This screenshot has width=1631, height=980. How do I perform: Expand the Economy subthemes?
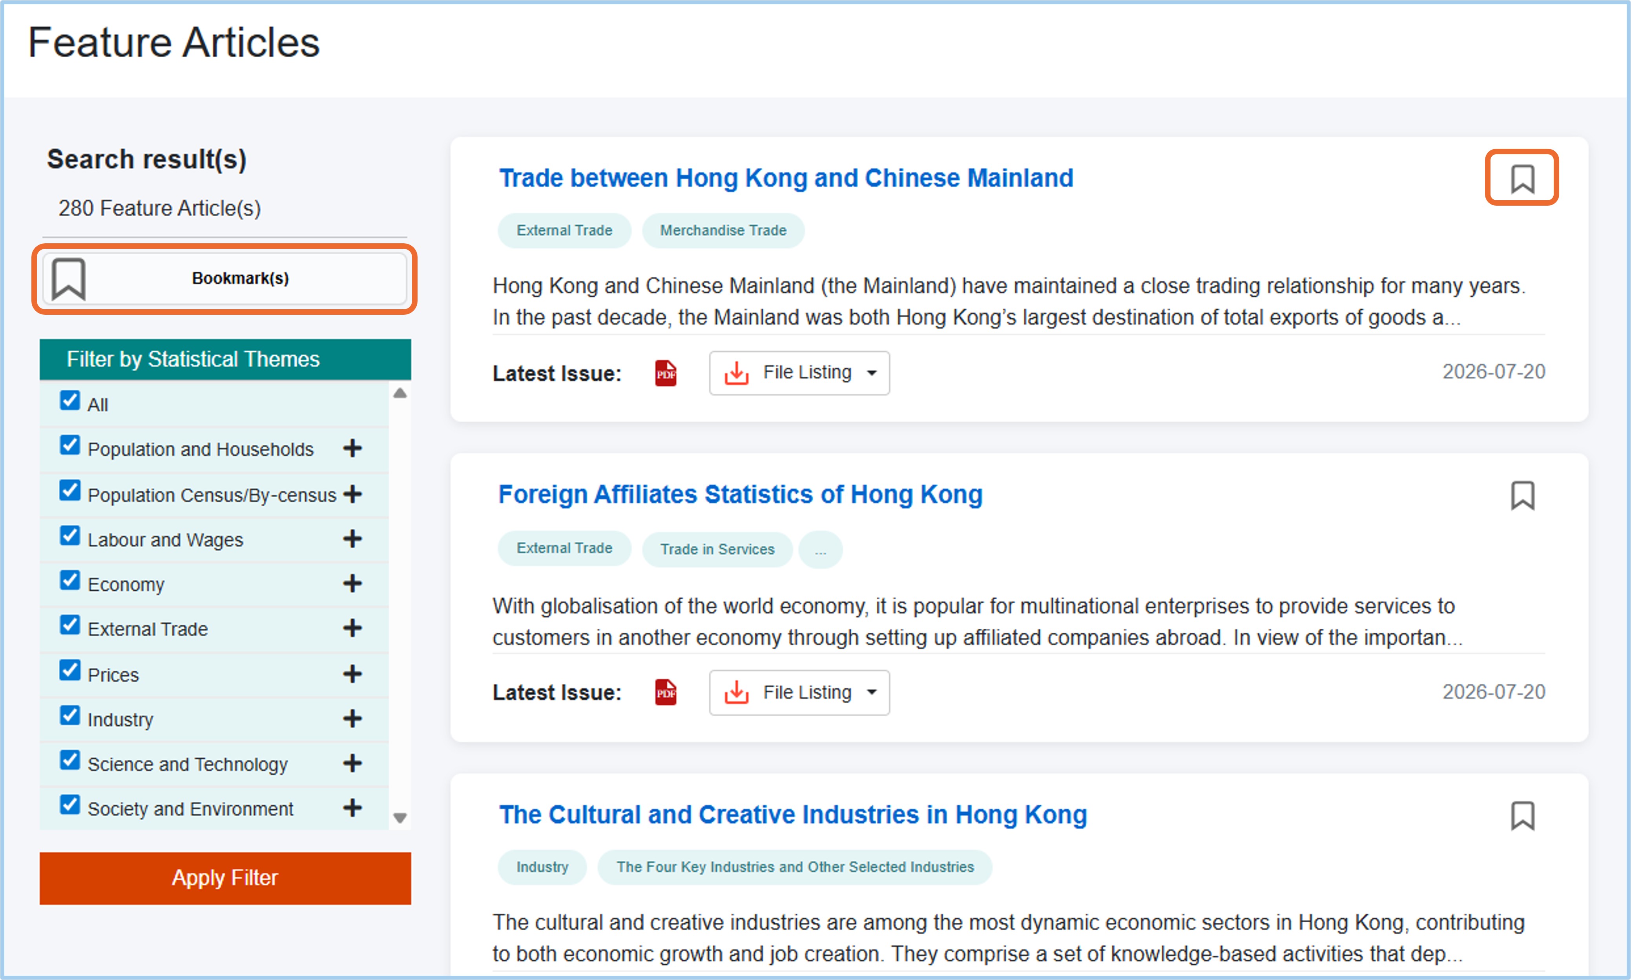point(353,583)
